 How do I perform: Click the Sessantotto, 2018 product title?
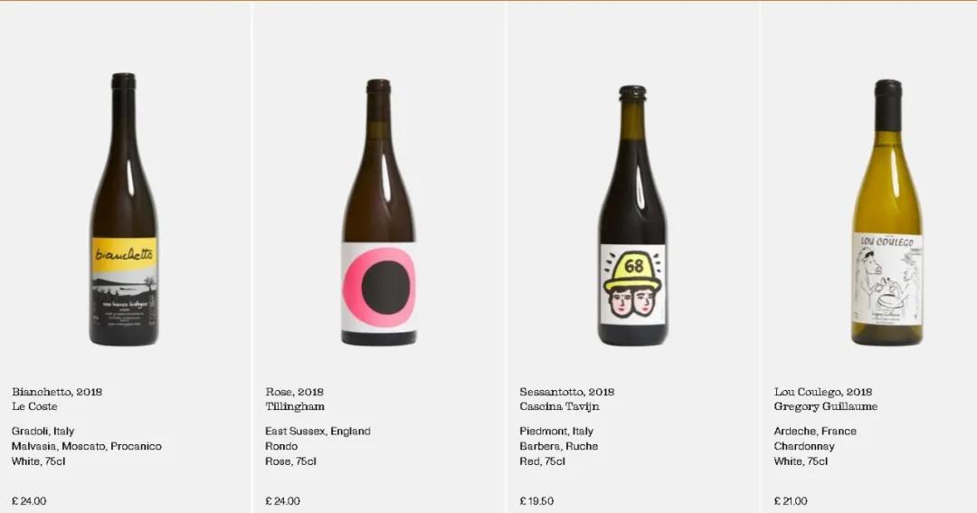567,392
